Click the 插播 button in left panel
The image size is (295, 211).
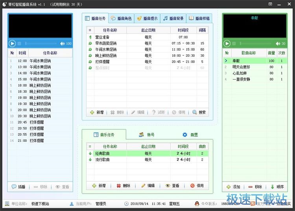19,187
